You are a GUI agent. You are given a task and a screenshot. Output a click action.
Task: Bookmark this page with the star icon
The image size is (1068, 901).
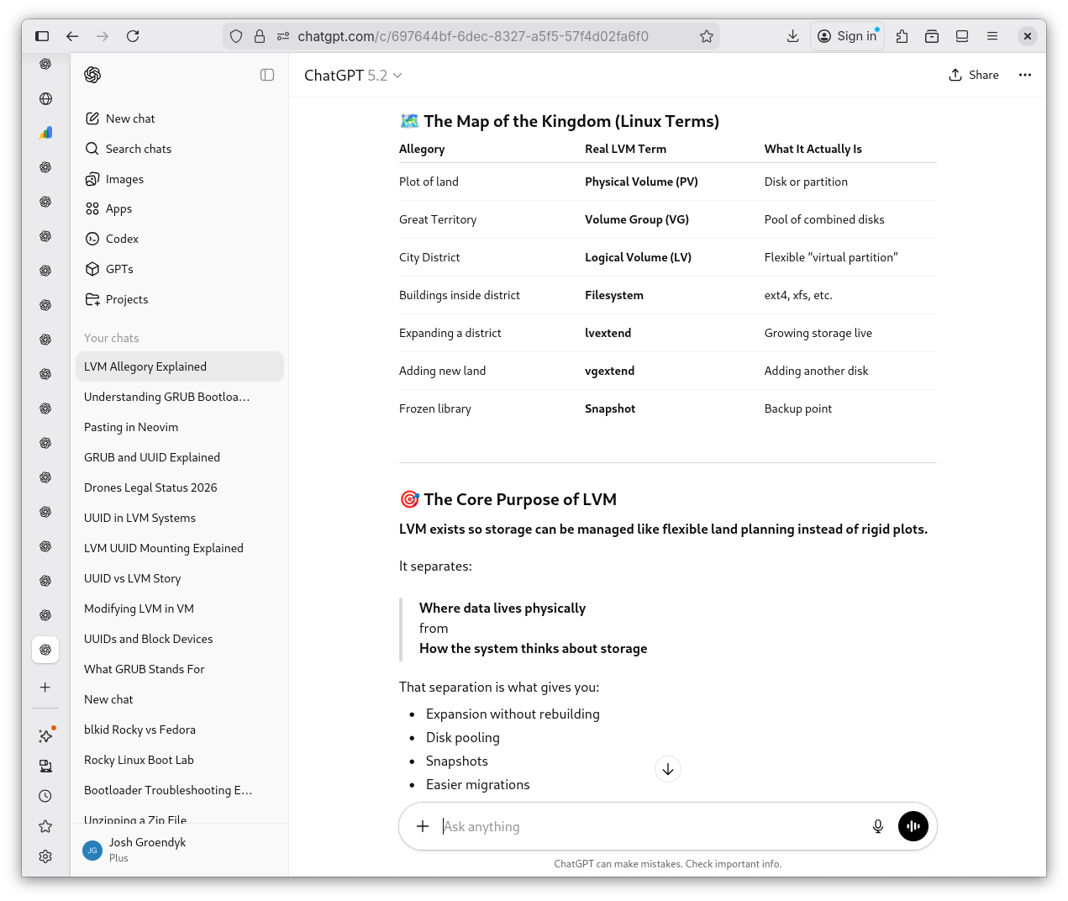(x=706, y=36)
